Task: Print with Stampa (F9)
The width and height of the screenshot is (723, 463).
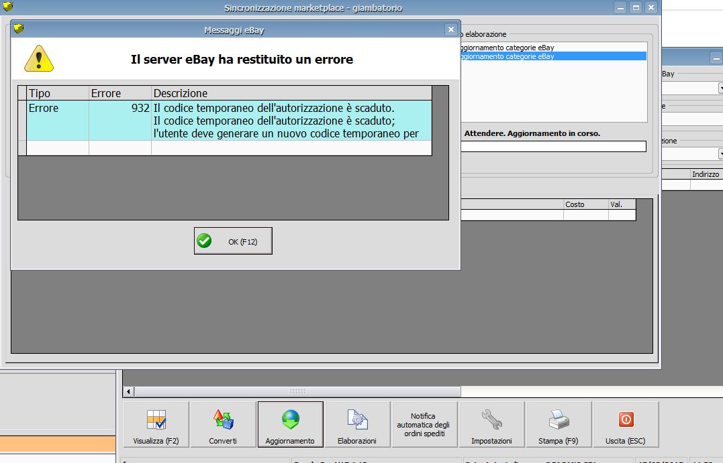Action: click(559, 424)
